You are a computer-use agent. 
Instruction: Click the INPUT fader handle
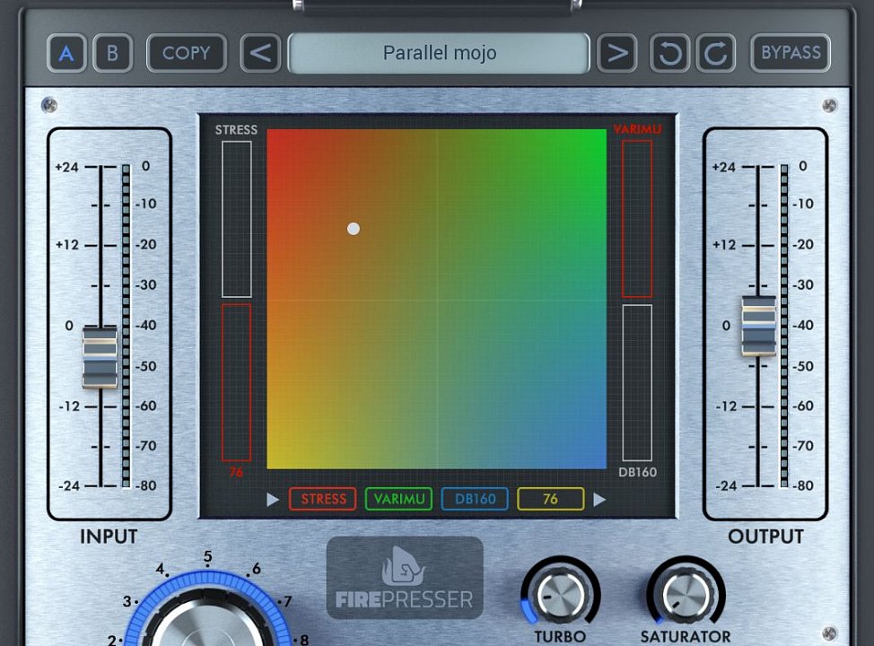pos(100,357)
